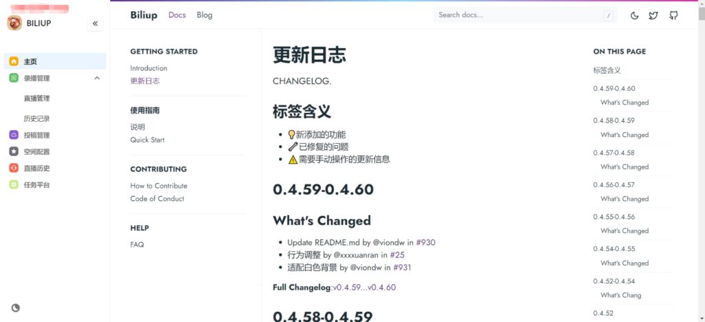Collapse the 录播管理 submenu chevron
Viewport: 705px width, 322px height.
[x=96, y=78]
